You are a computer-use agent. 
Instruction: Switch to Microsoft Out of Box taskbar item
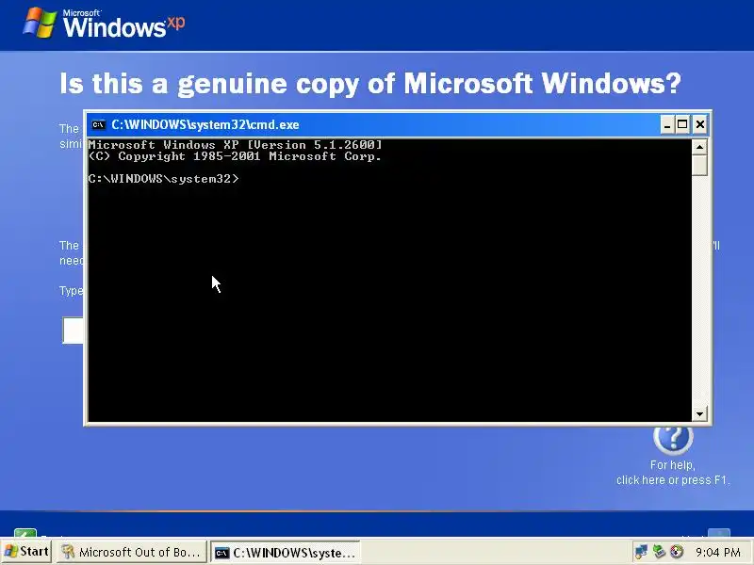131,552
